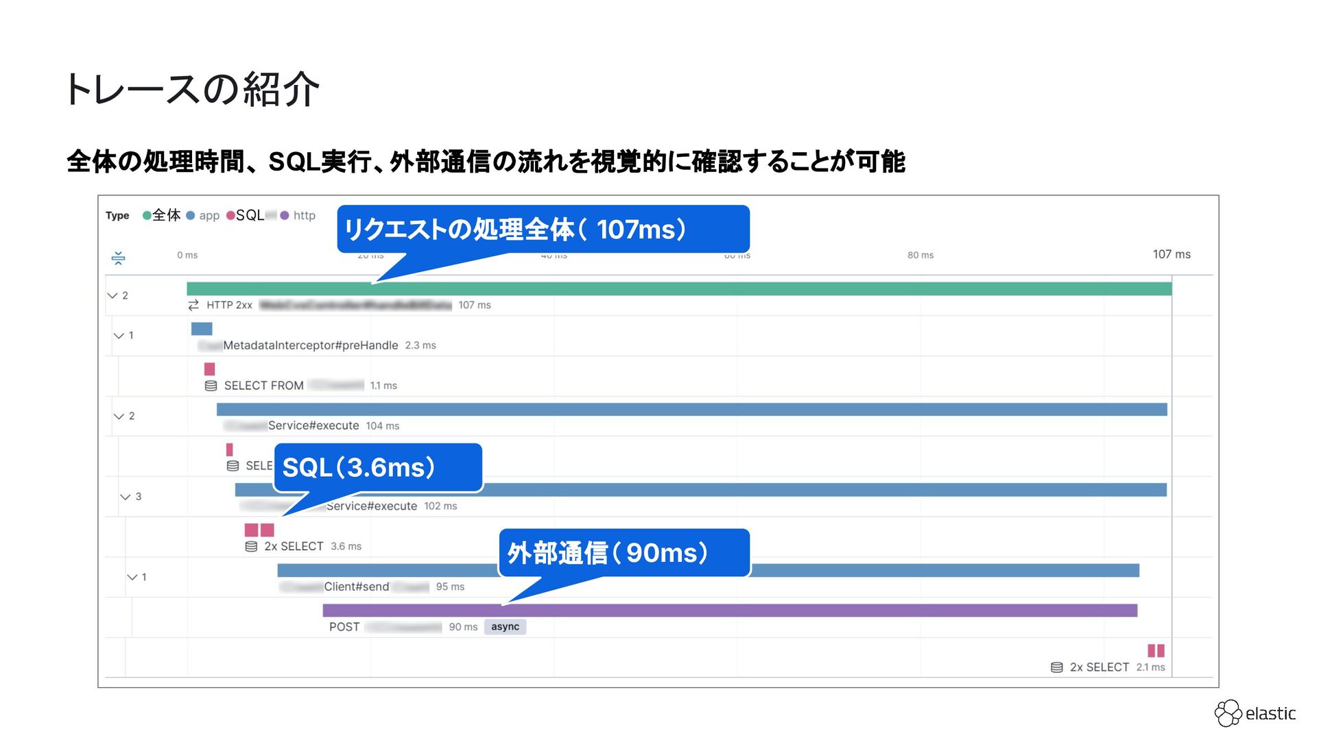Click the 3.6 ms 2x SELECT database icon

(251, 547)
